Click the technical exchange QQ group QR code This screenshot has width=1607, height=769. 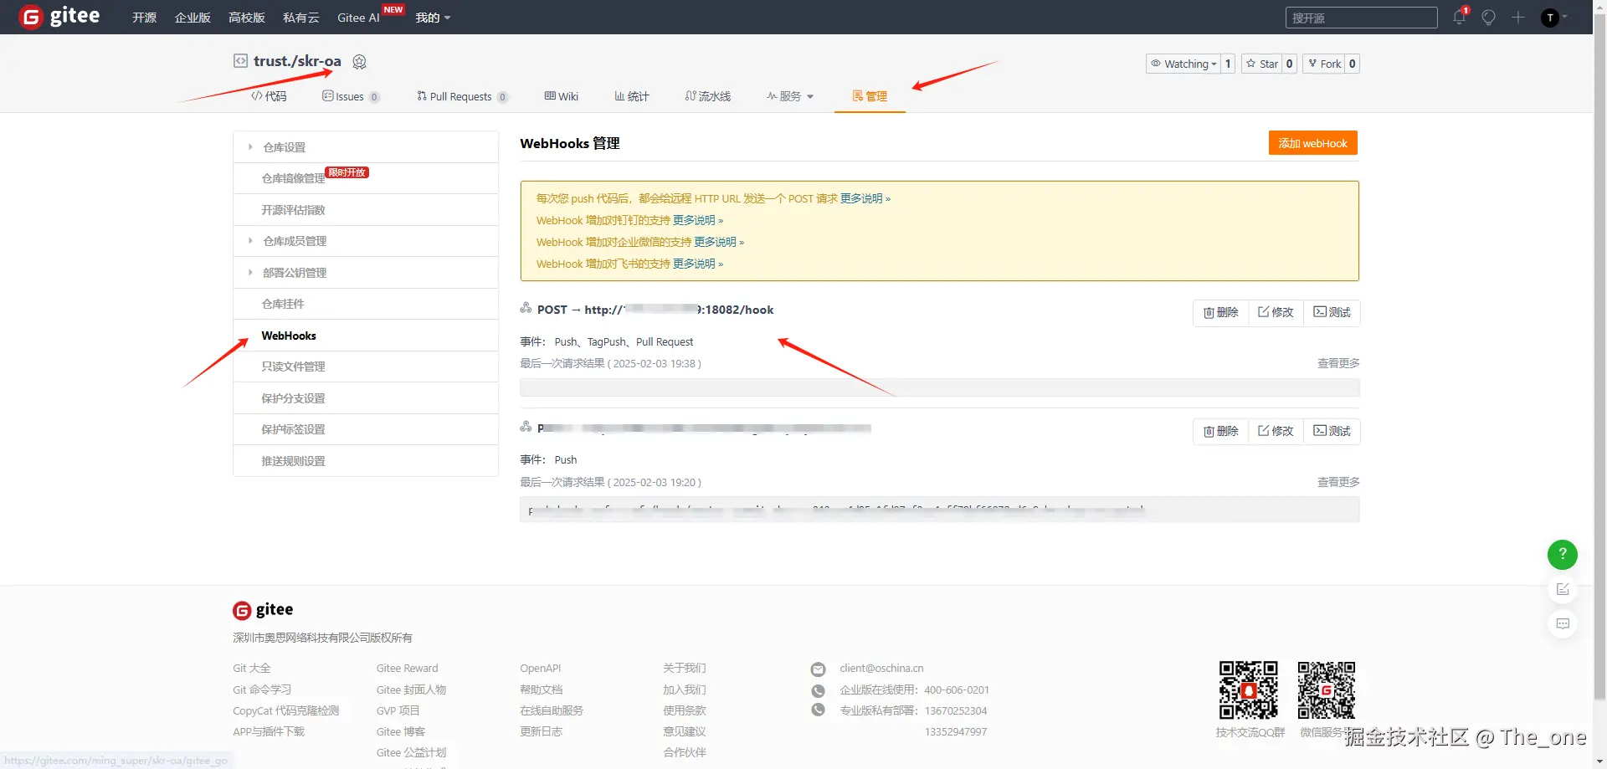click(x=1248, y=690)
